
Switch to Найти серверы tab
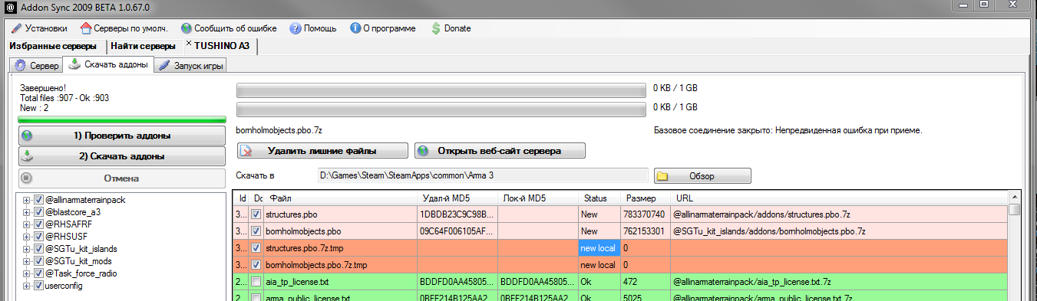point(143,46)
